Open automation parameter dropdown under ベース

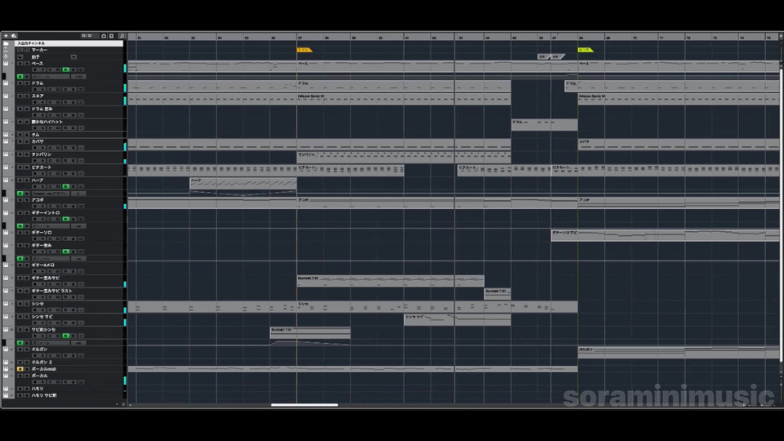[x=51, y=77]
